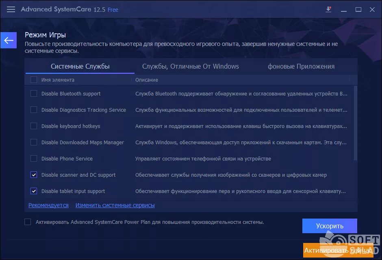Viewport: 382px width, 260px height.
Task: Click the Рекомендуется link
Action: [x=48, y=205]
